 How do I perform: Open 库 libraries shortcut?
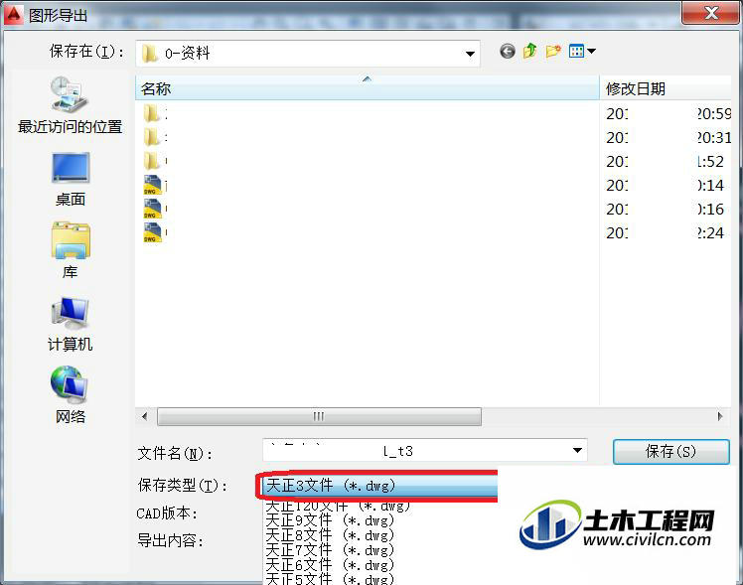71,250
